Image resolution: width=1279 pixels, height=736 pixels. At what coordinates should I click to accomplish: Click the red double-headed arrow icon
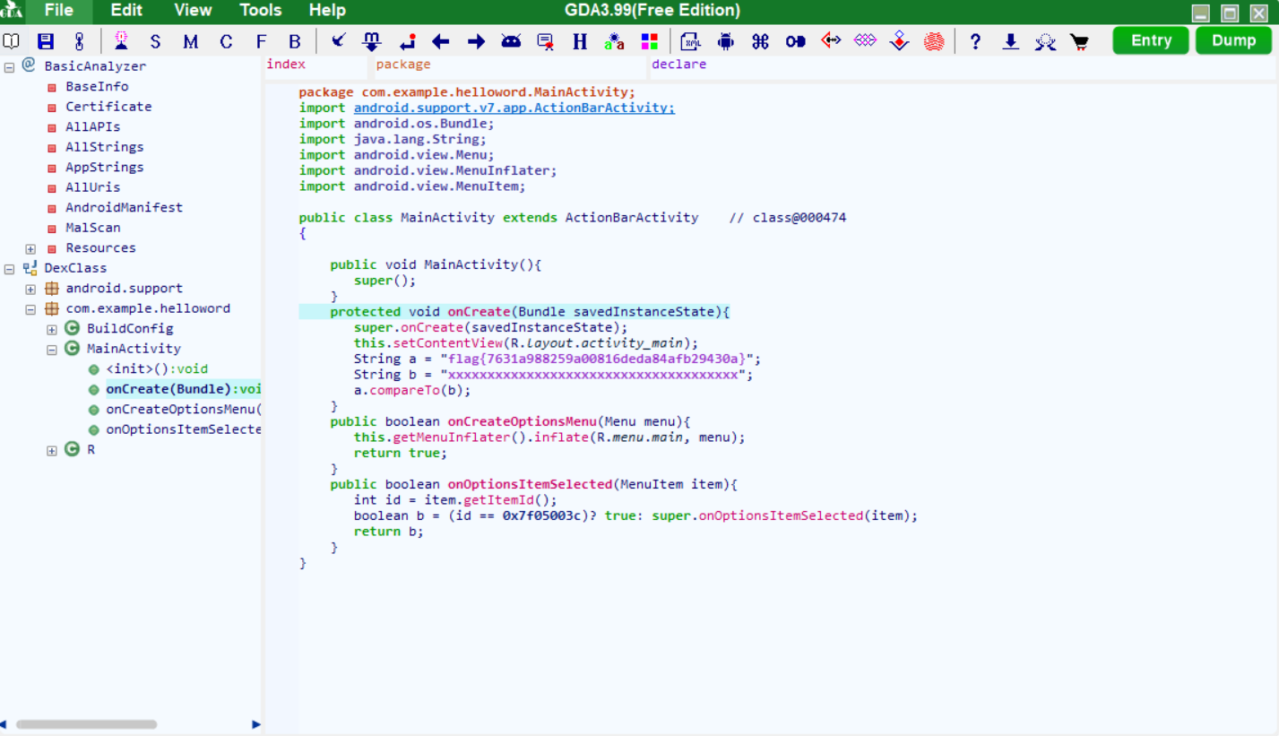click(x=831, y=40)
